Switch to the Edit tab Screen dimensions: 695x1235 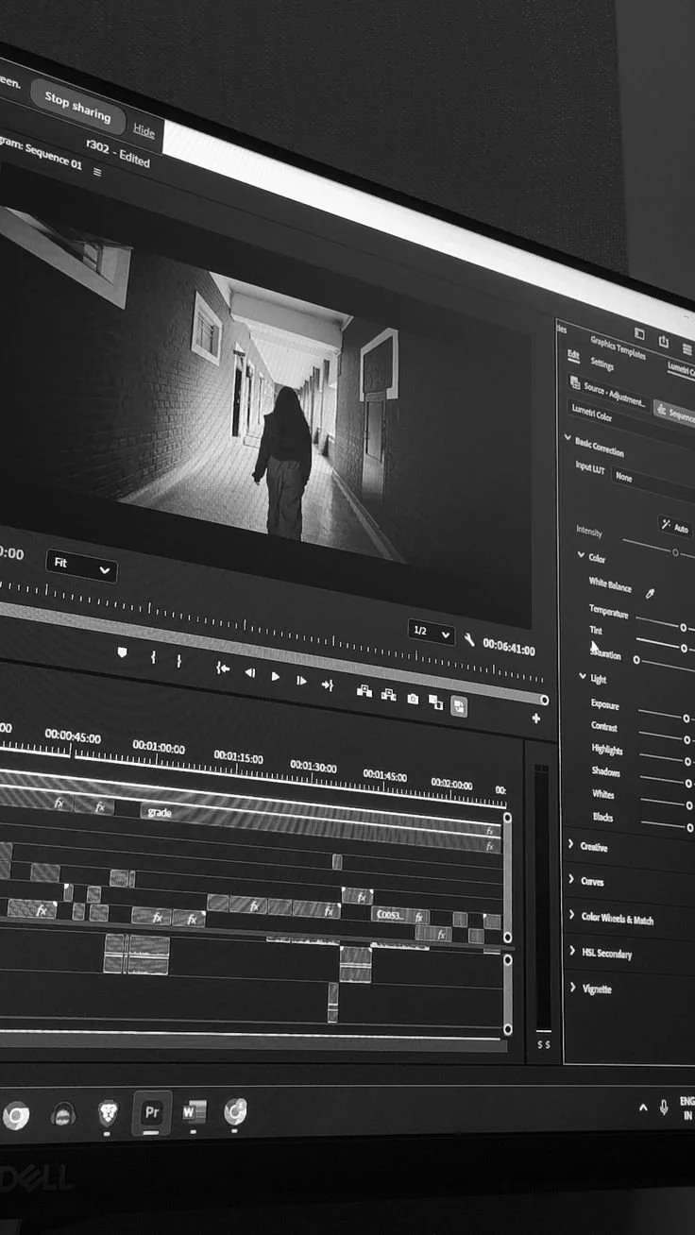[573, 354]
